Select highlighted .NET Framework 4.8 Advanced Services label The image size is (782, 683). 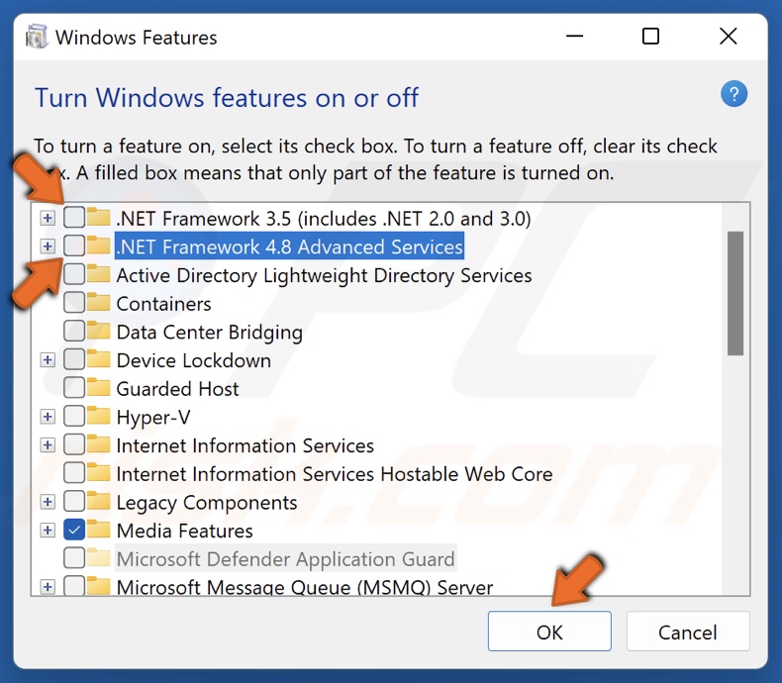289,246
